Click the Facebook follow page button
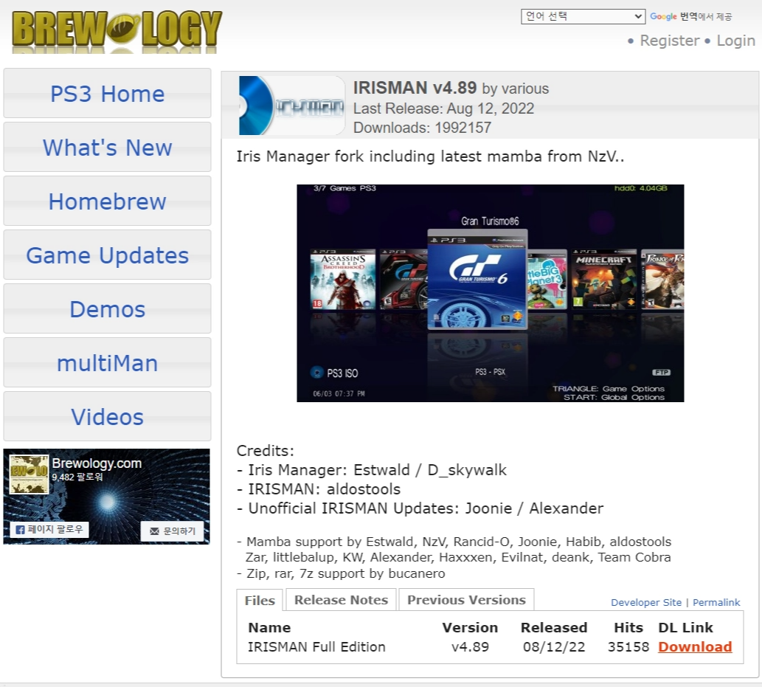 click(x=49, y=529)
